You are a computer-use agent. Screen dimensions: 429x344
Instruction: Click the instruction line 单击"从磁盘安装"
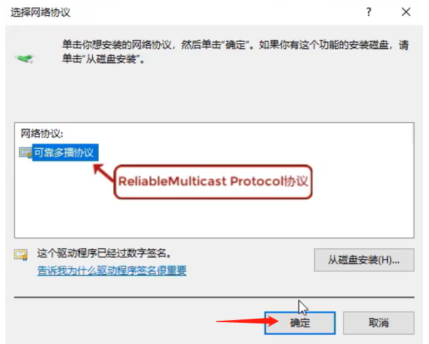coord(103,58)
